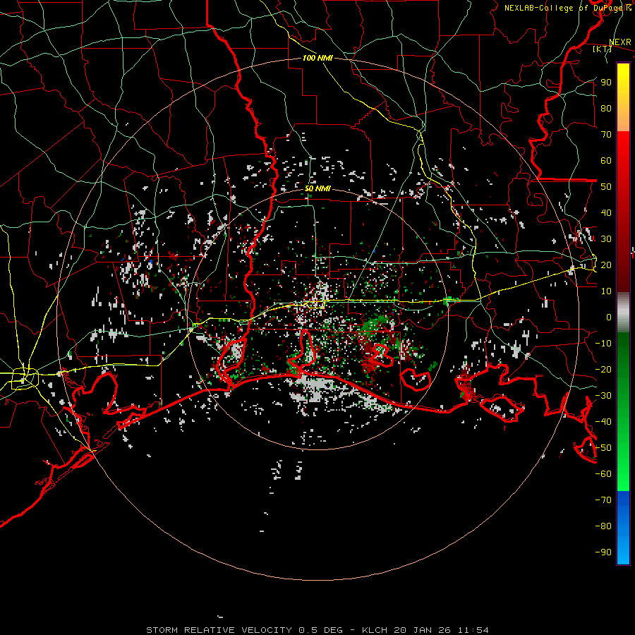Click the gray zero-velocity segment of color bar
The height and width of the screenshot is (635, 635).
point(623,312)
